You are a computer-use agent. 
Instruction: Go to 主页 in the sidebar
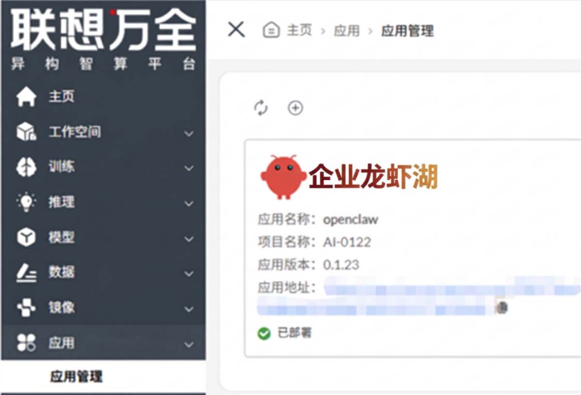coord(61,97)
